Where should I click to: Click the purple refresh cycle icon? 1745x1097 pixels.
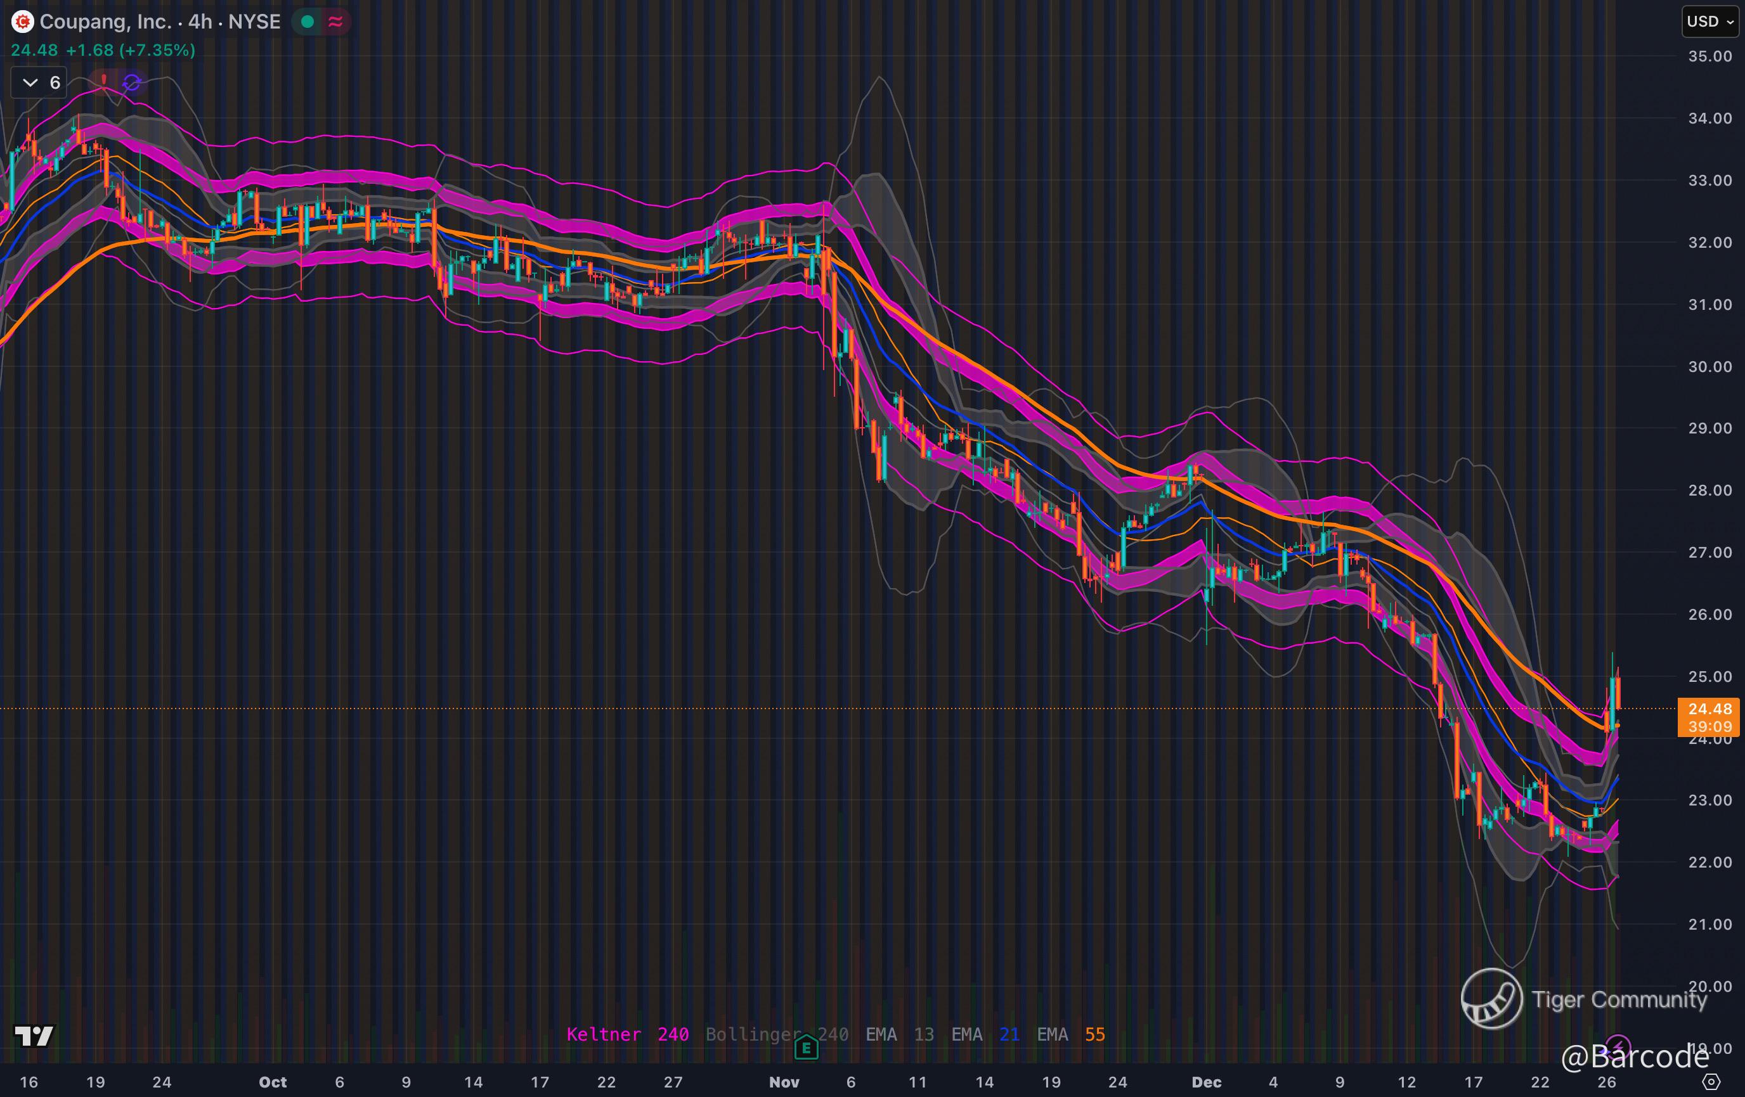[x=132, y=82]
